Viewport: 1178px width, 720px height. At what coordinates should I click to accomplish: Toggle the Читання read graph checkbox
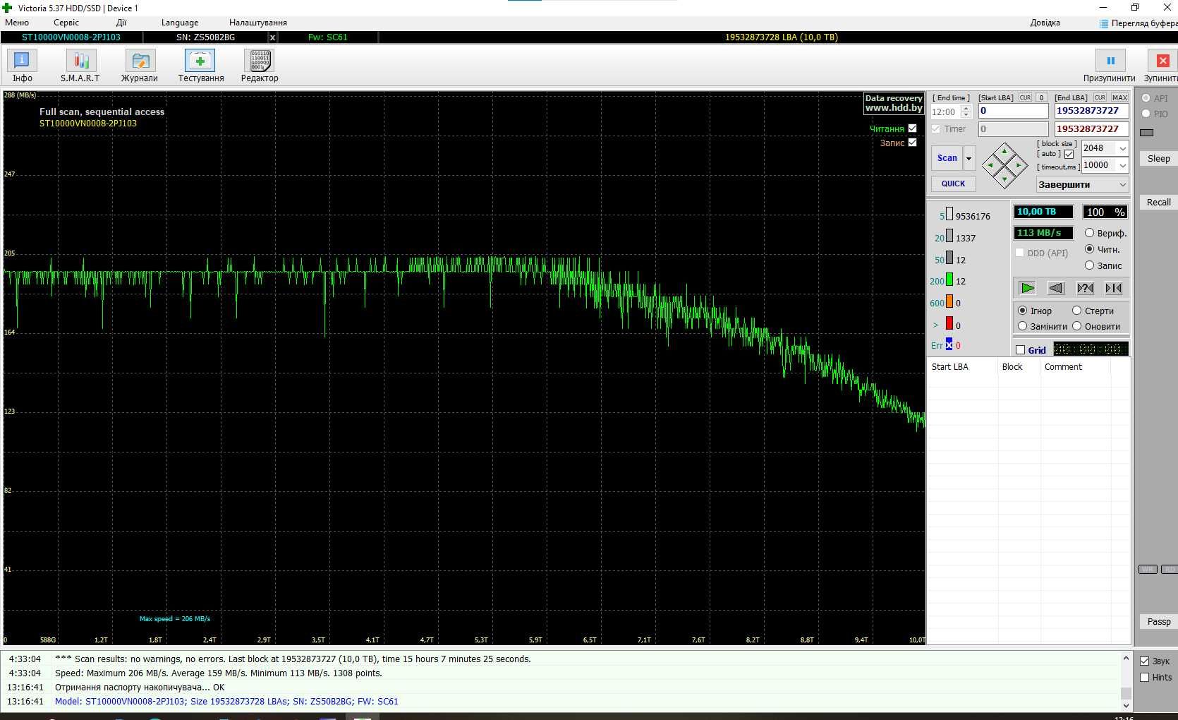912,128
